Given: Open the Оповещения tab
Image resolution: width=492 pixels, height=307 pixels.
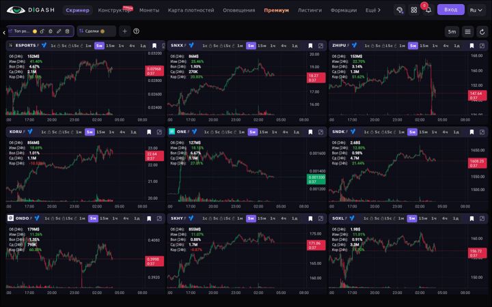Looking at the screenshot, I should tap(238, 10).
